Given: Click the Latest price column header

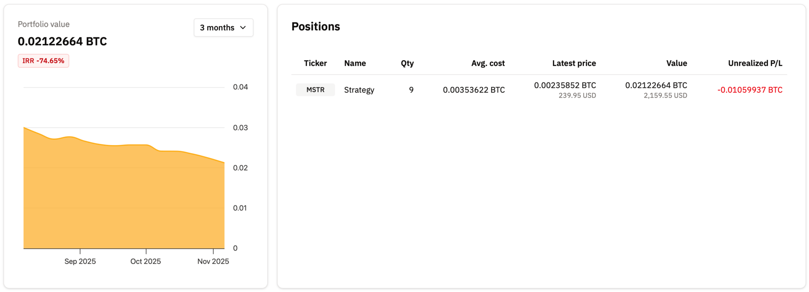Looking at the screenshot, I should click(x=574, y=63).
